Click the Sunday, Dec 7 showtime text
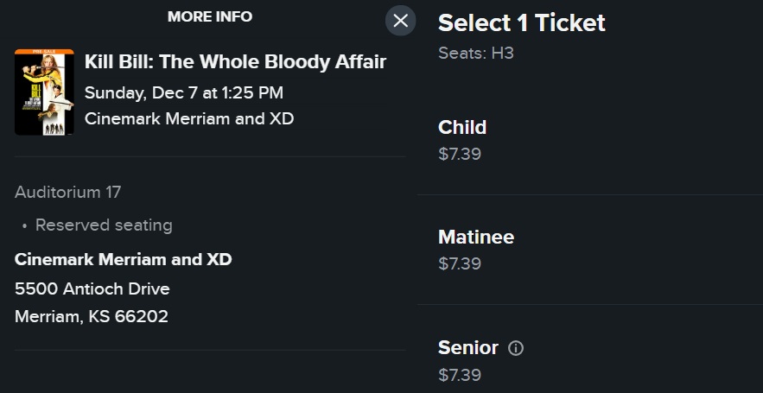 [x=183, y=92]
